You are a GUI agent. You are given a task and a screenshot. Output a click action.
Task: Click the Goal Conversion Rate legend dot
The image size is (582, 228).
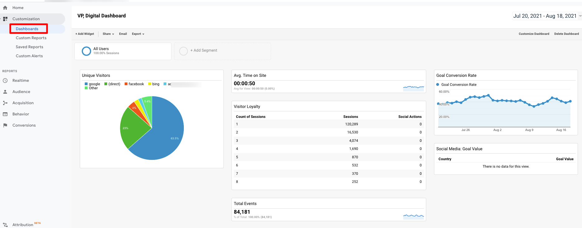tap(438, 85)
